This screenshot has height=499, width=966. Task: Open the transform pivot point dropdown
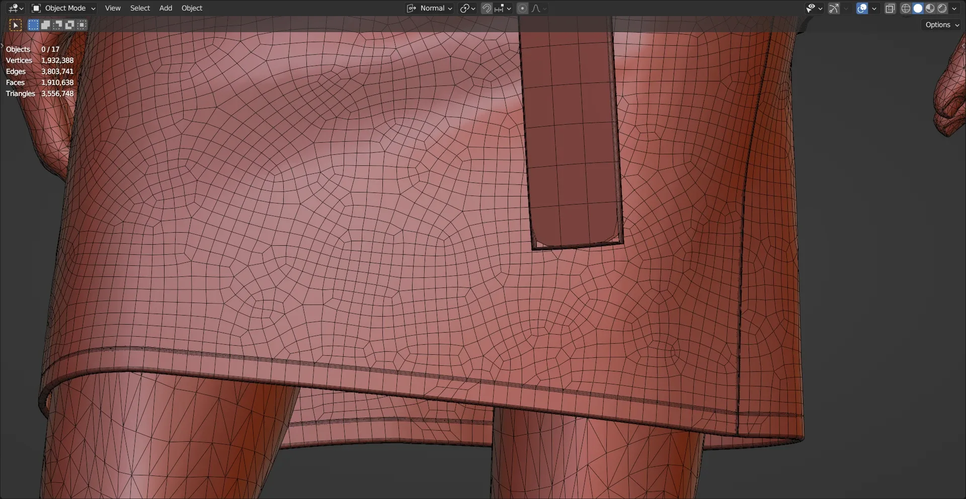pos(467,8)
